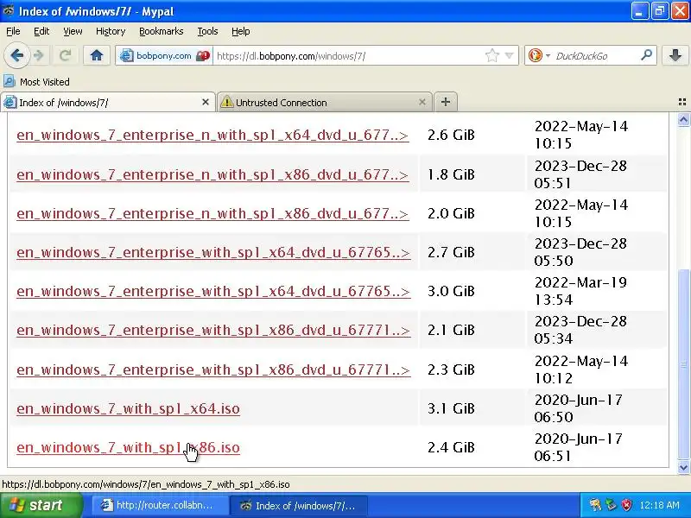This screenshot has width=691, height=518.
Task: Switch to the Index of /windows/7/ tab
Action: 107,103
